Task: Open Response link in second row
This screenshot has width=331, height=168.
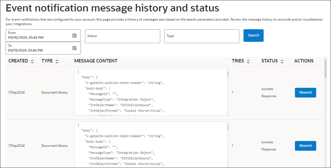Action: pos(269,150)
